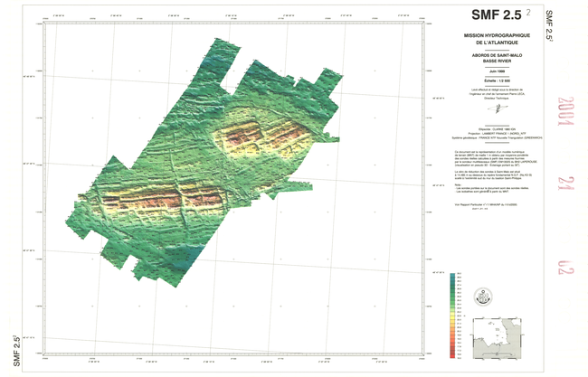588x377 pixels.
Task: Click the rotated SMF 2.5 label at top right
Action: point(549,24)
